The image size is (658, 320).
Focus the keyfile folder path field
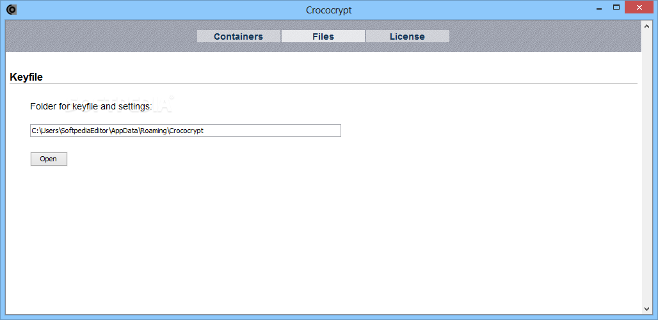click(x=186, y=131)
